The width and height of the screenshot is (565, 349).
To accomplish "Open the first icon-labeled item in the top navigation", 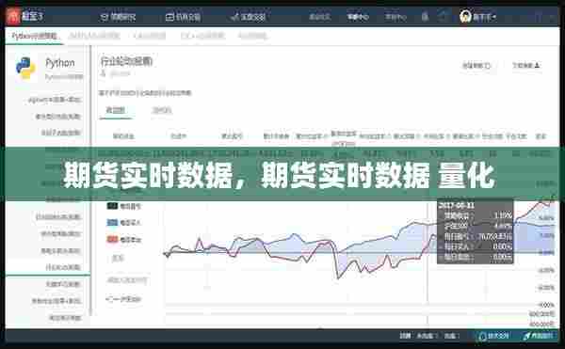I will pos(118,17).
